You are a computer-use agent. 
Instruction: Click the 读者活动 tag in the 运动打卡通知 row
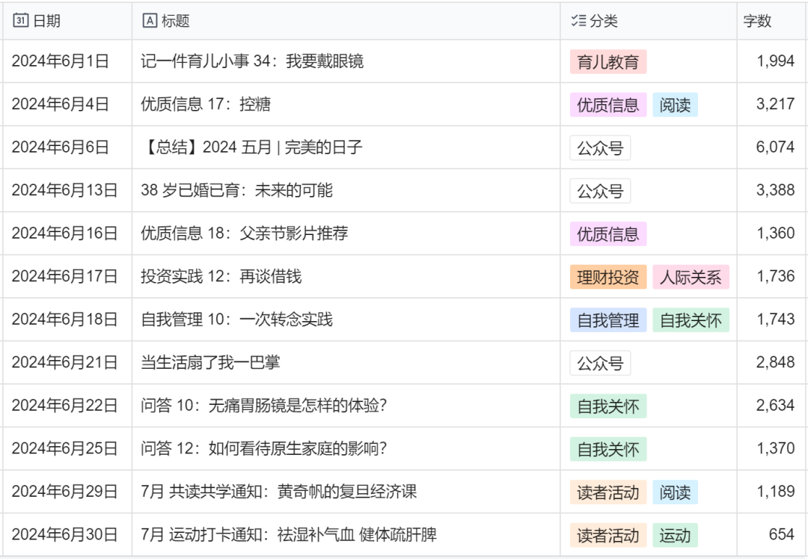click(608, 535)
